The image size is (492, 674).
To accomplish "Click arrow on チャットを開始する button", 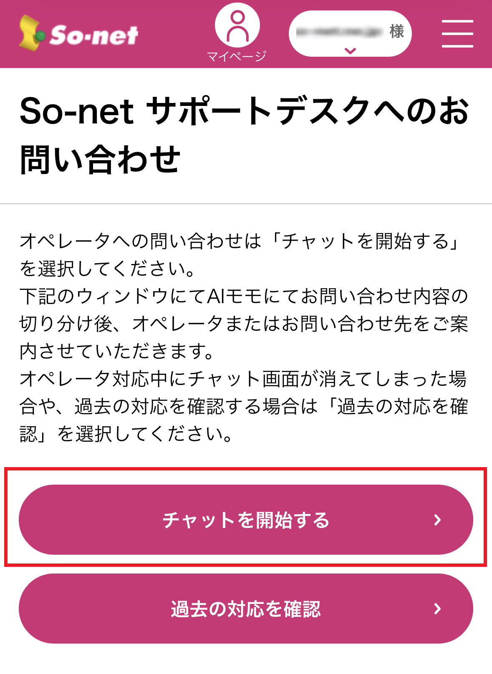I will pyautogui.click(x=437, y=520).
